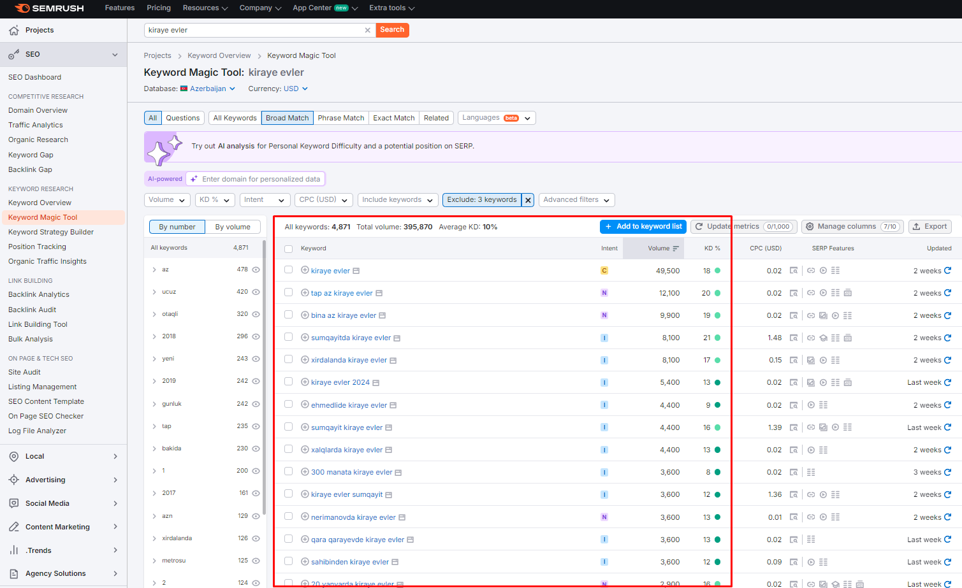The width and height of the screenshot is (962, 588).
Task: Open the Resources top menu
Action: pos(205,8)
